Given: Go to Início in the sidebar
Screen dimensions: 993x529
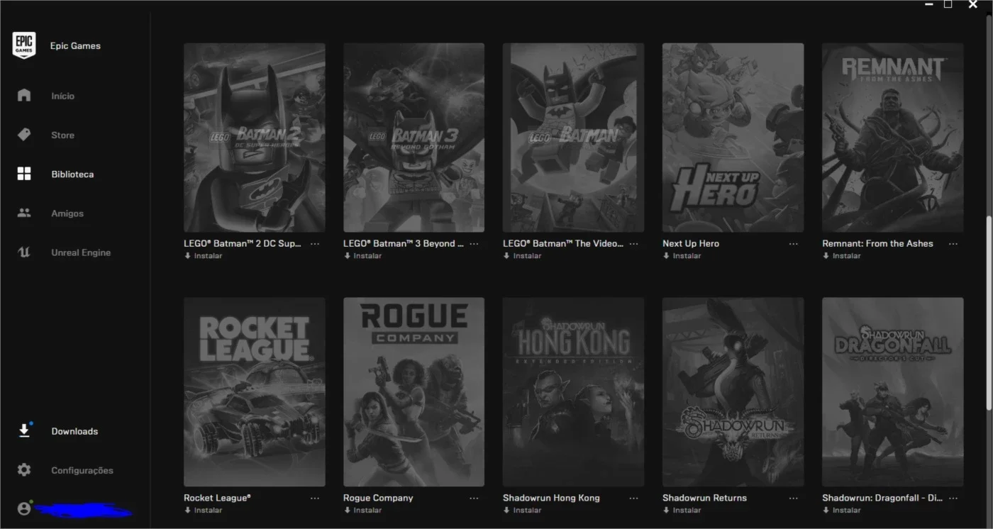Looking at the screenshot, I should (62, 96).
